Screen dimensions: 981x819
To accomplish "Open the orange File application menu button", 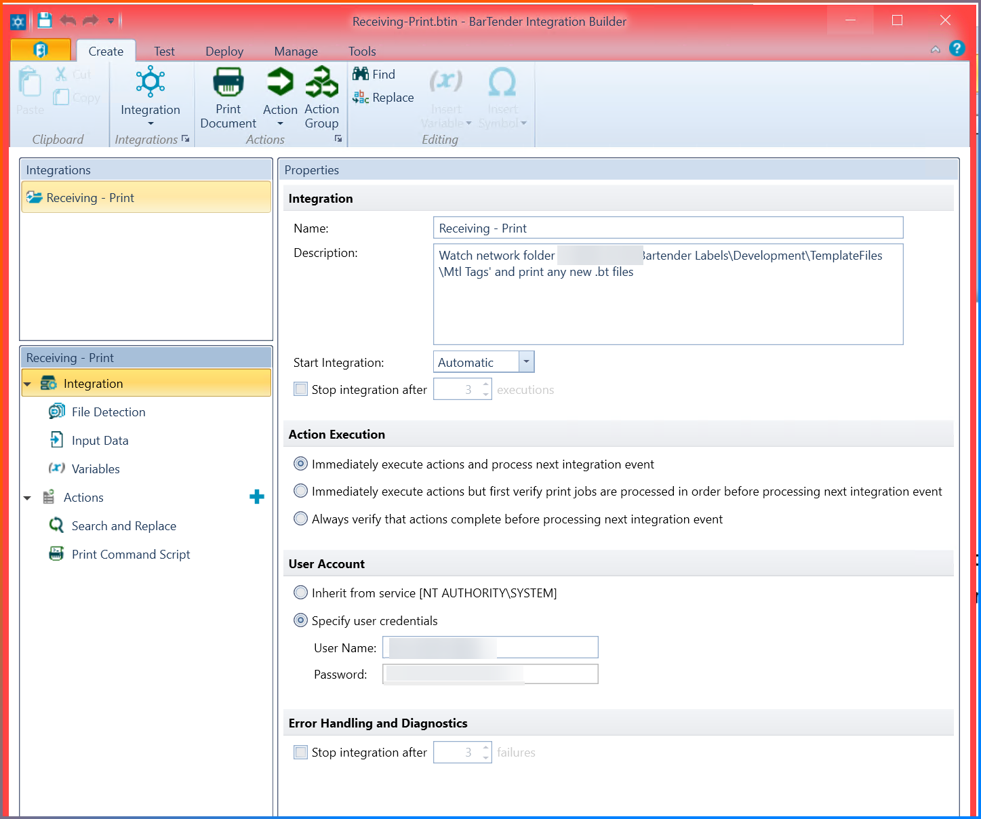I will tap(41, 50).
